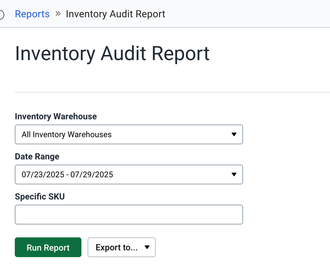Run the inventory audit report

[48, 247]
